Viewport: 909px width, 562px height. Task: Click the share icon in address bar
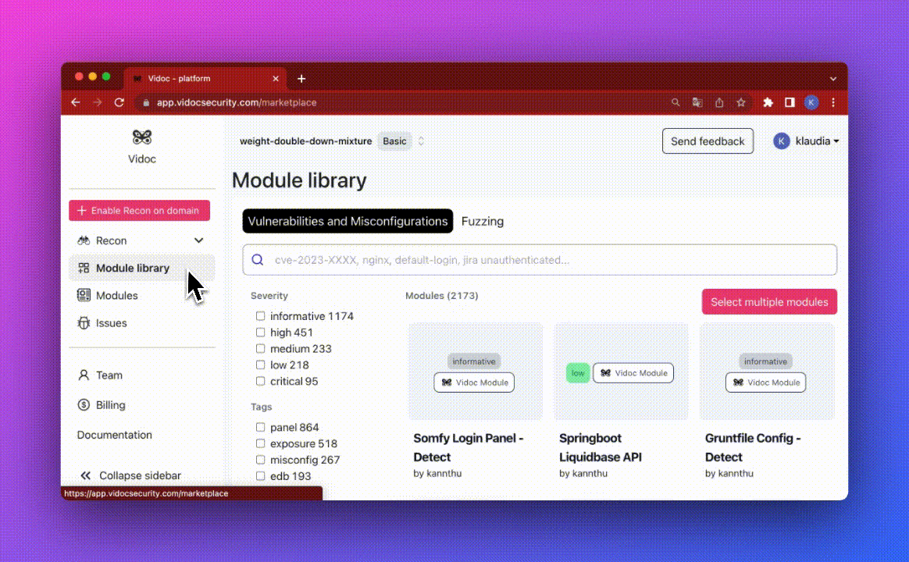coord(719,102)
